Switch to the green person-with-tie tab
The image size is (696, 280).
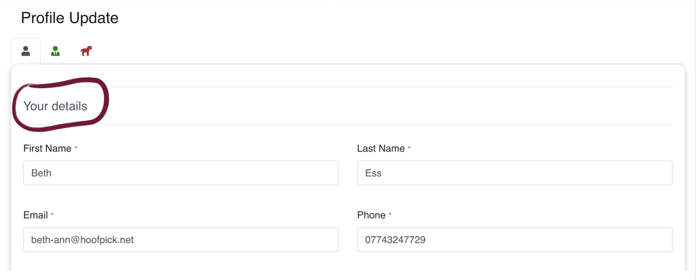[55, 51]
